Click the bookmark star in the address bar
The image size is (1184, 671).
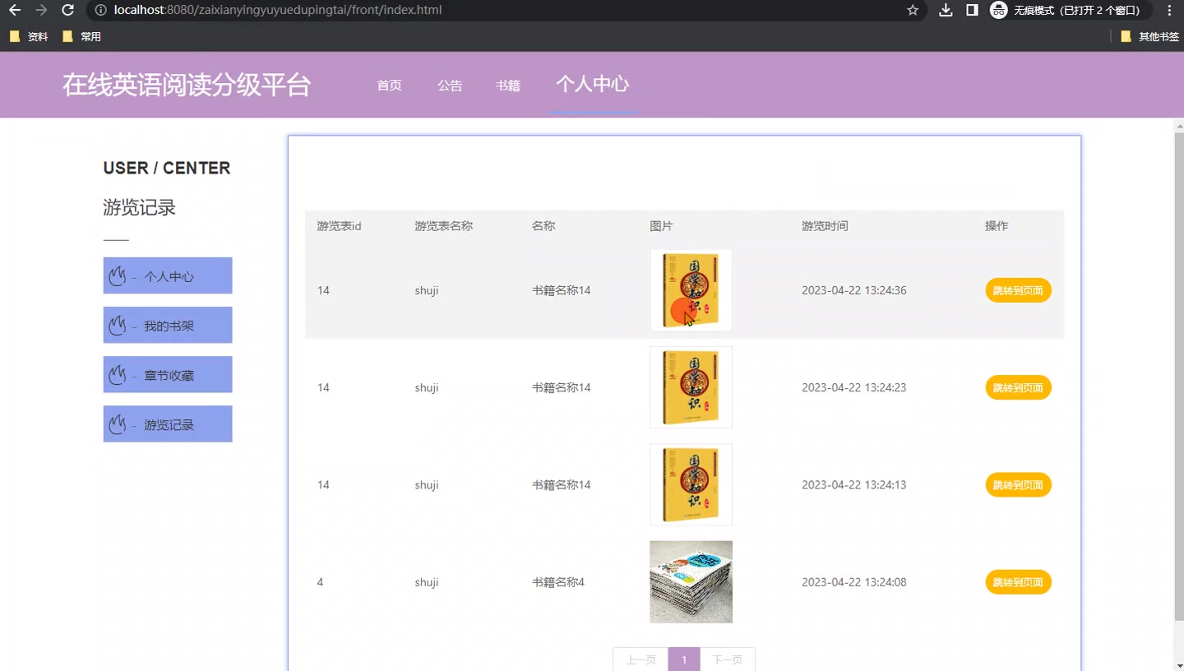(x=913, y=11)
